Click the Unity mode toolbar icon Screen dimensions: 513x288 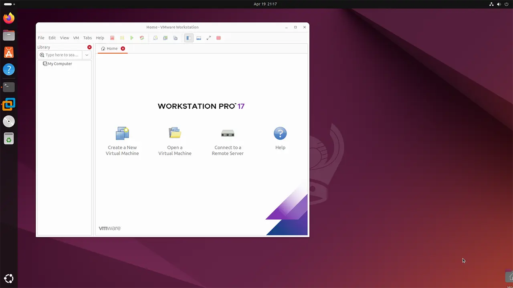218,38
